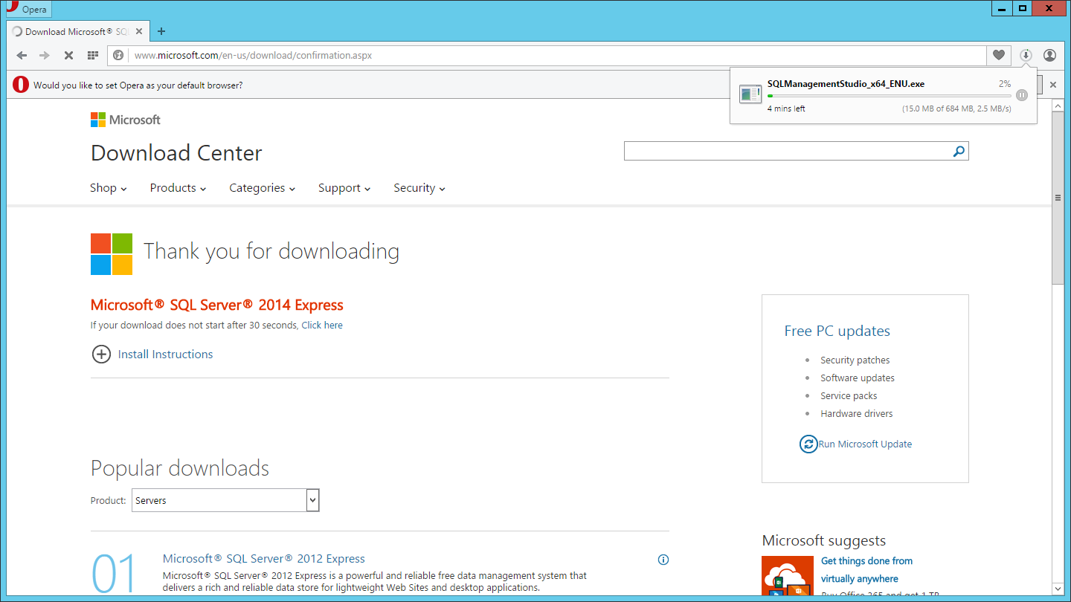Click the plus icon beside Install Instructions

pyautogui.click(x=101, y=355)
